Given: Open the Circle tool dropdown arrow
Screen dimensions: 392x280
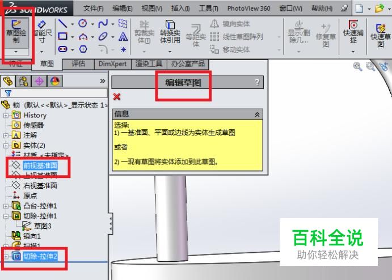Looking at the screenshot, I should click(x=92, y=24).
